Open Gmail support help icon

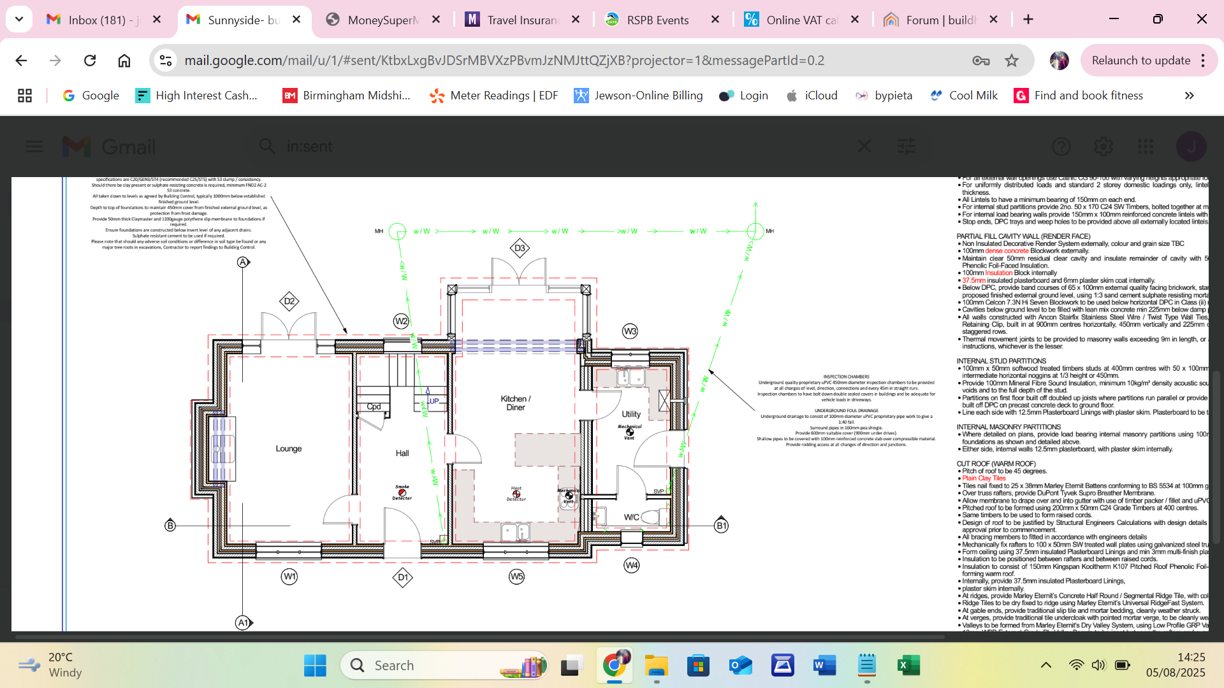tap(1061, 147)
